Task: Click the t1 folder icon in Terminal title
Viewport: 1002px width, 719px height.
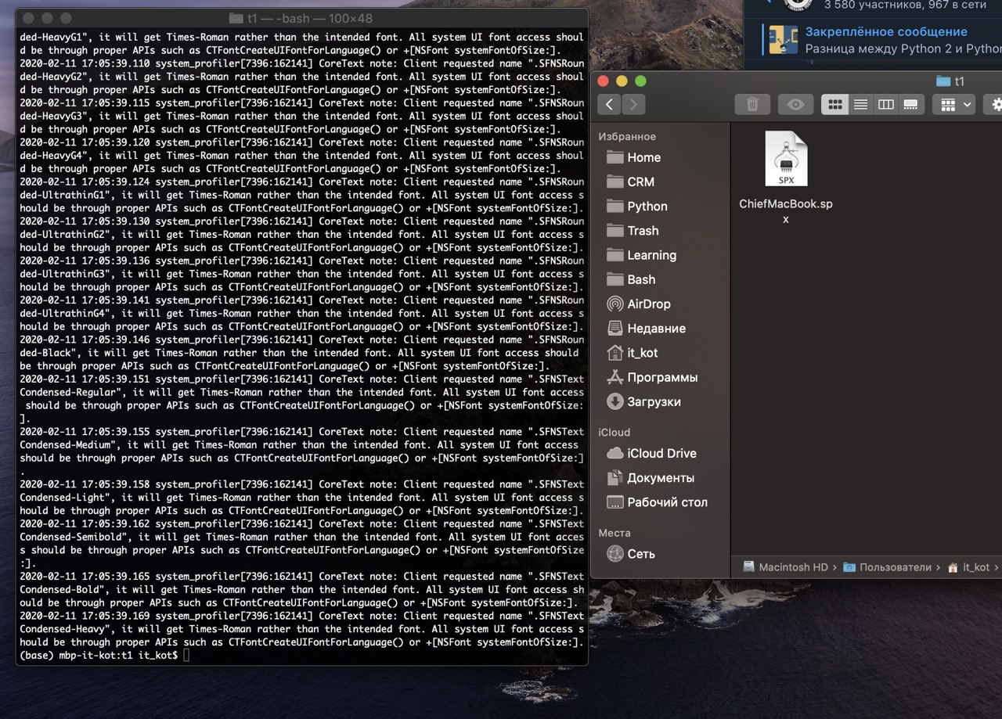Action: [x=236, y=17]
